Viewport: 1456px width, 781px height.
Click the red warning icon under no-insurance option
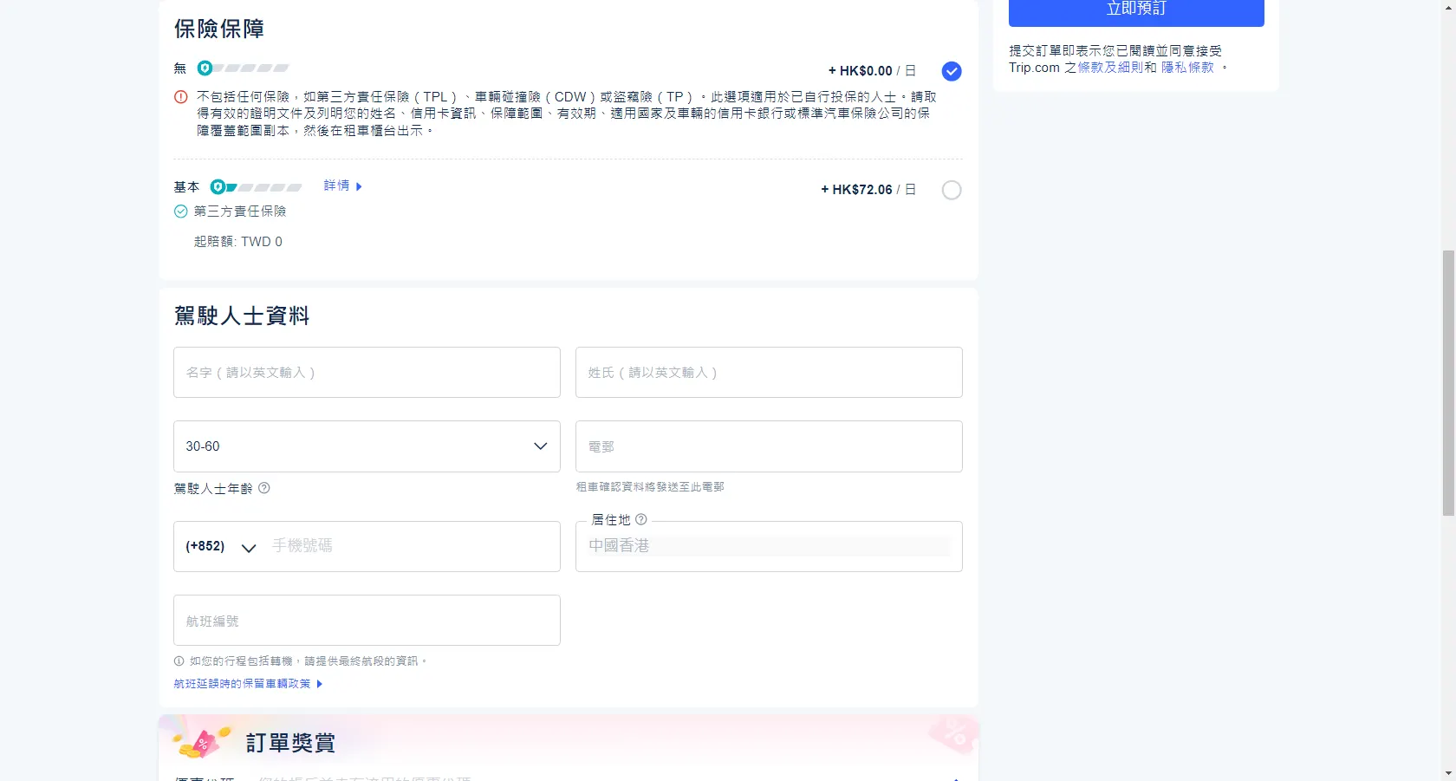pyautogui.click(x=181, y=97)
